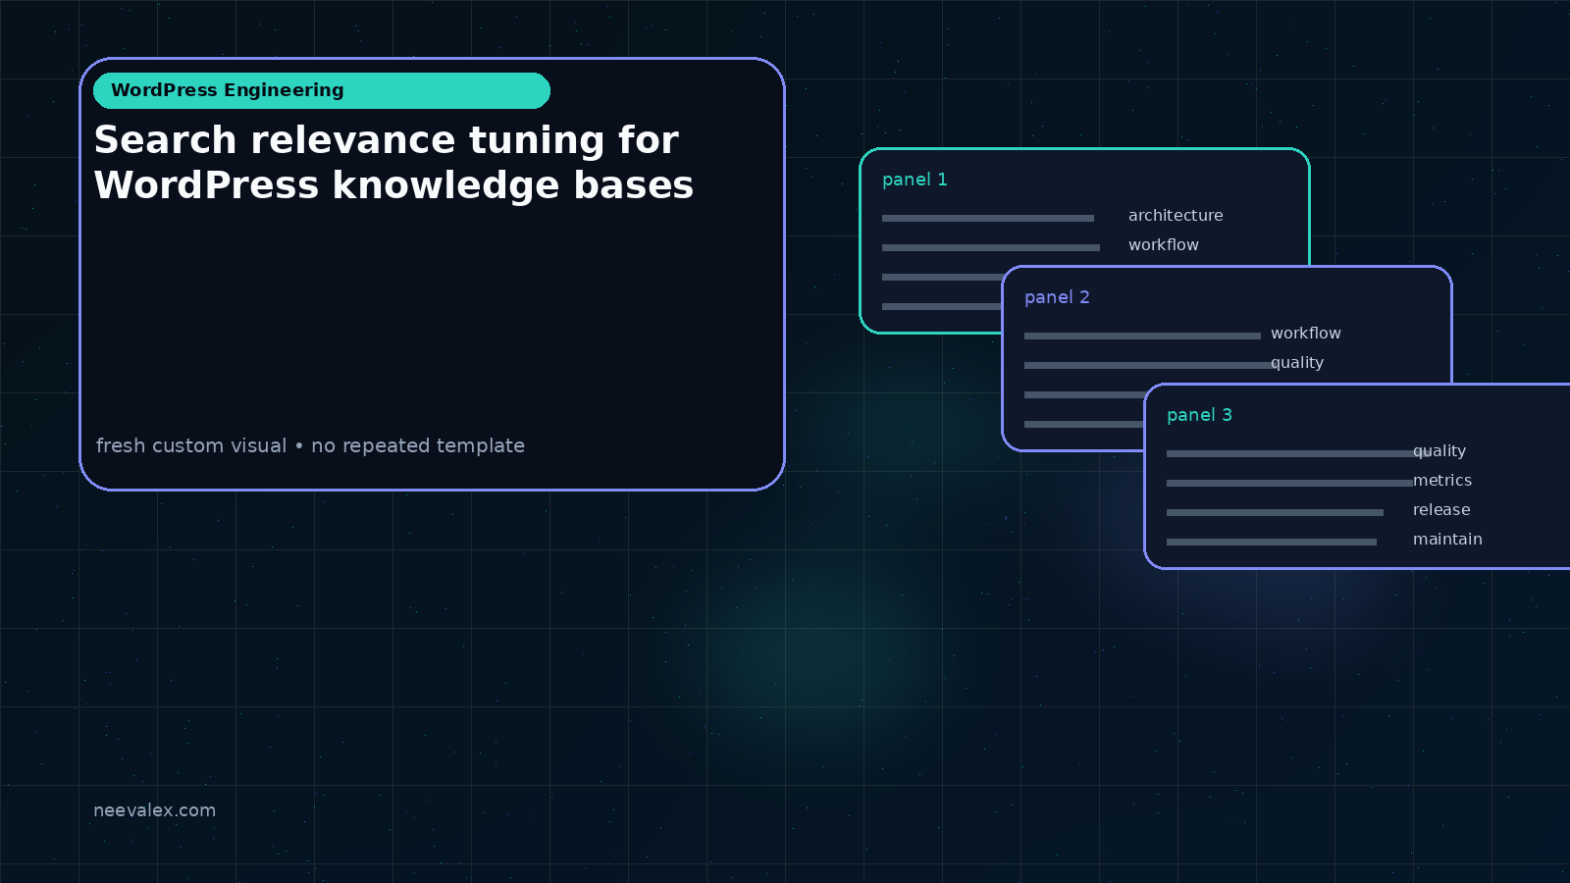Click the 'fresh custom visual • no repeated template' caption

click(x=310, y=445)
